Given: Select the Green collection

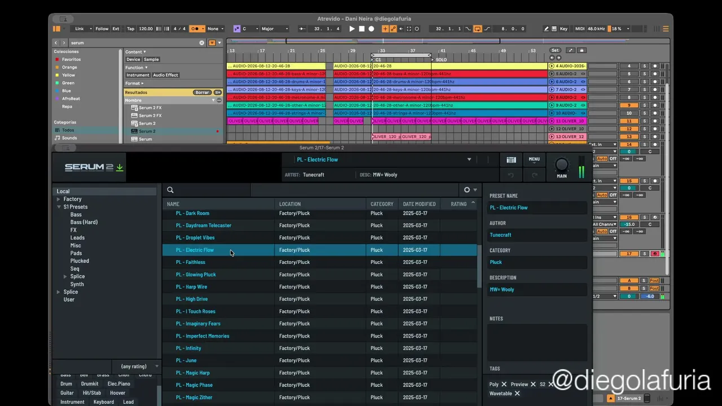Looking at the screenshot, I should (68, 83).
